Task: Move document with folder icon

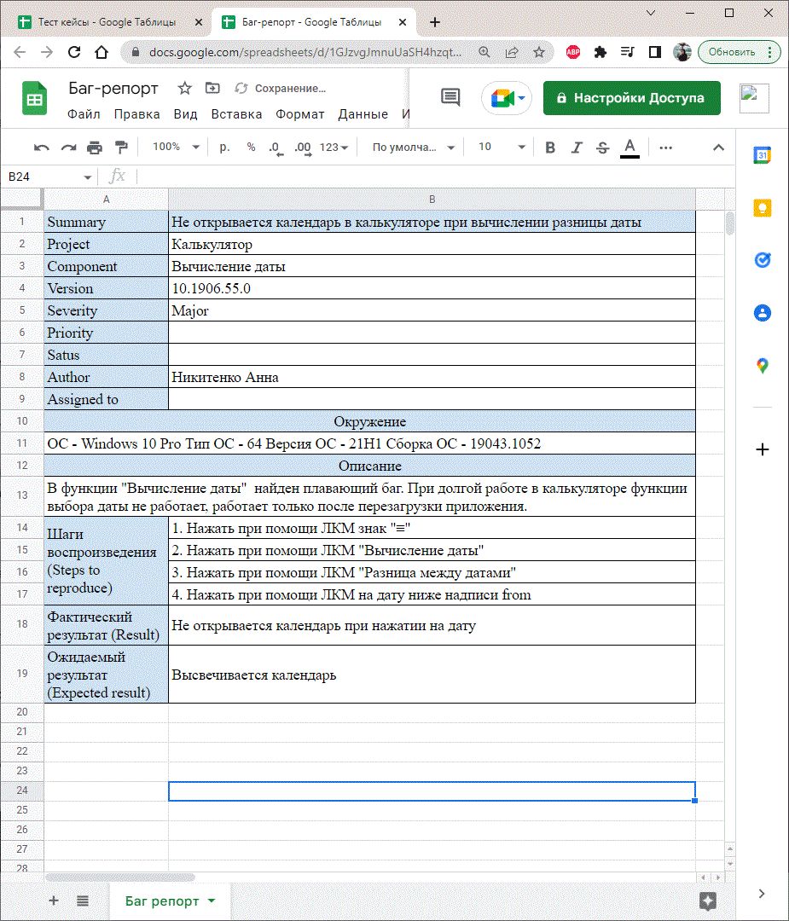Action: (x=212, y=88)
